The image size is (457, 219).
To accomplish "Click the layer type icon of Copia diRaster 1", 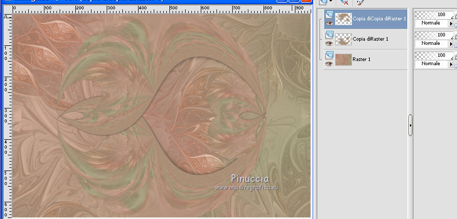I will point(329,35).
